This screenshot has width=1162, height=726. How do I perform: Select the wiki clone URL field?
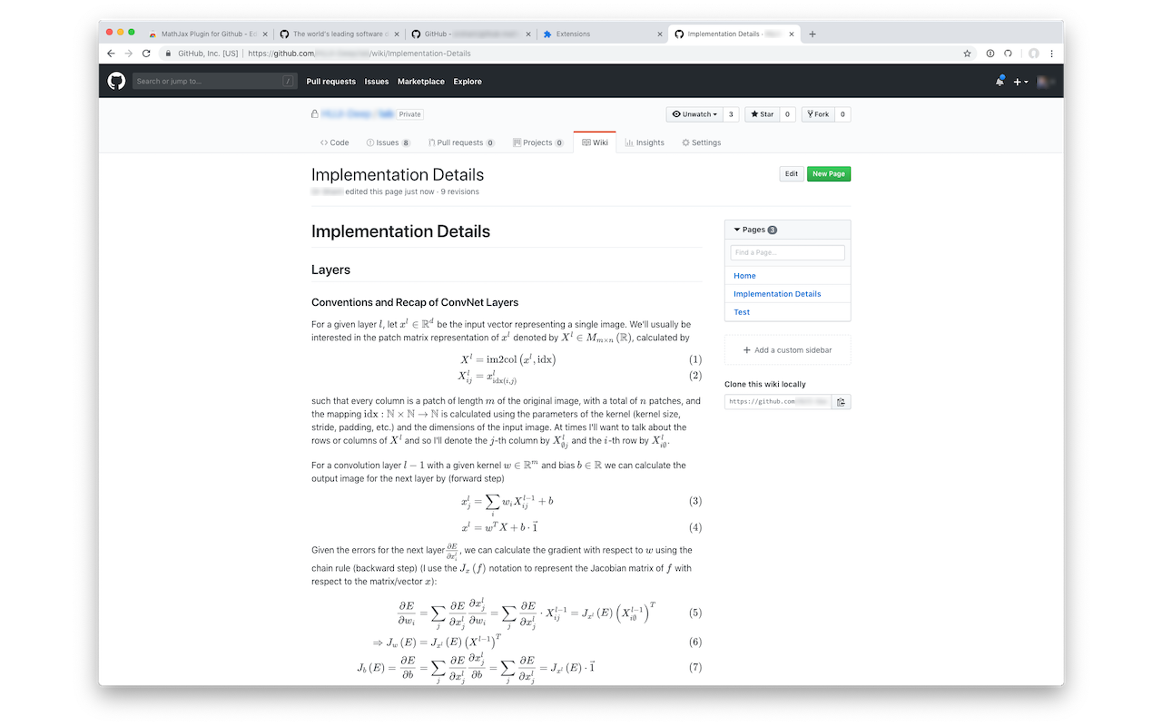[x=778, y=401]
